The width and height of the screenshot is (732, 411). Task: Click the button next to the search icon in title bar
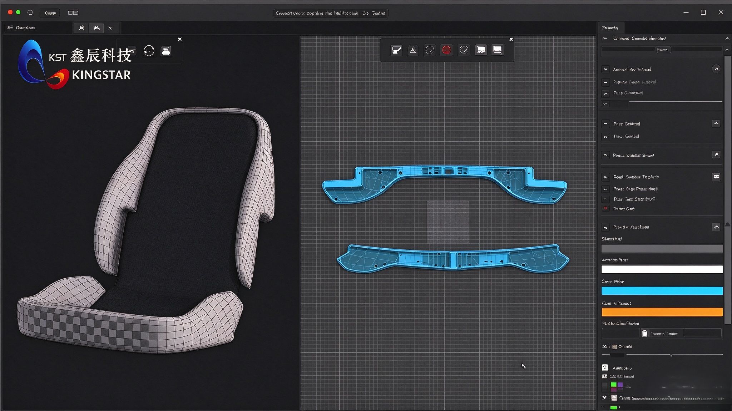(x=50, y=13)
